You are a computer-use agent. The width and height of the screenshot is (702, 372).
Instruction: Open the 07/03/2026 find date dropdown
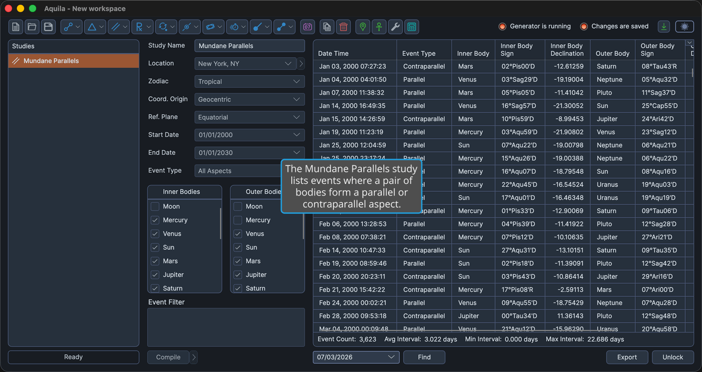tap(356, 357)
